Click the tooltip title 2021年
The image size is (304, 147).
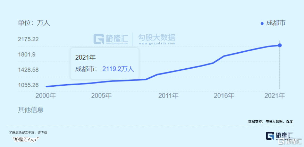tap(85, 58)
